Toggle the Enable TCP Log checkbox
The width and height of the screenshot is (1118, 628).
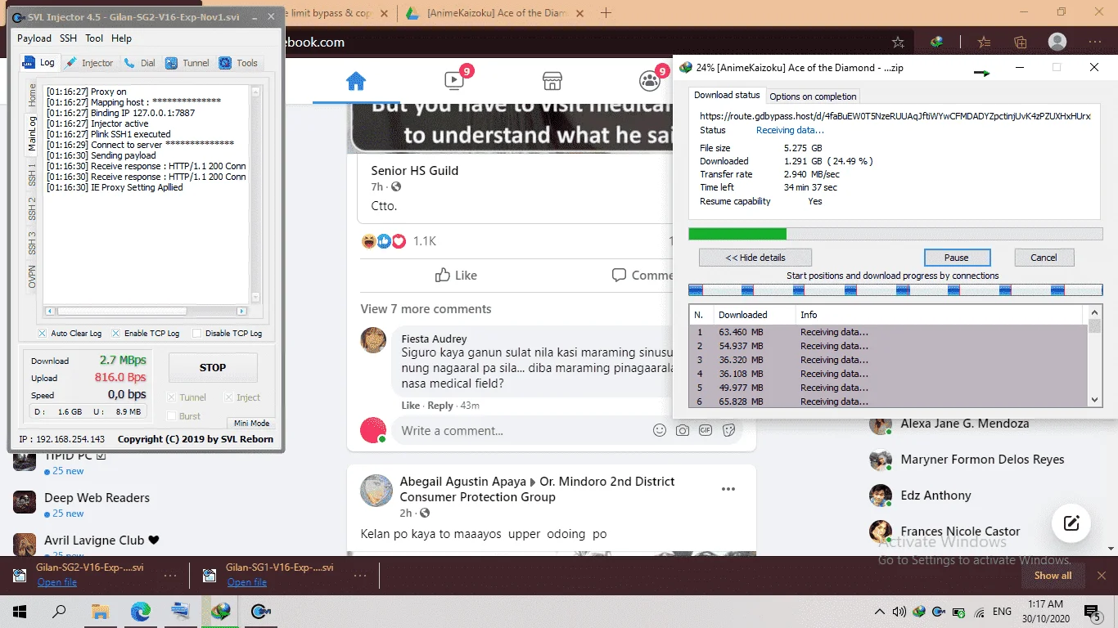click(x=145, y=334)
